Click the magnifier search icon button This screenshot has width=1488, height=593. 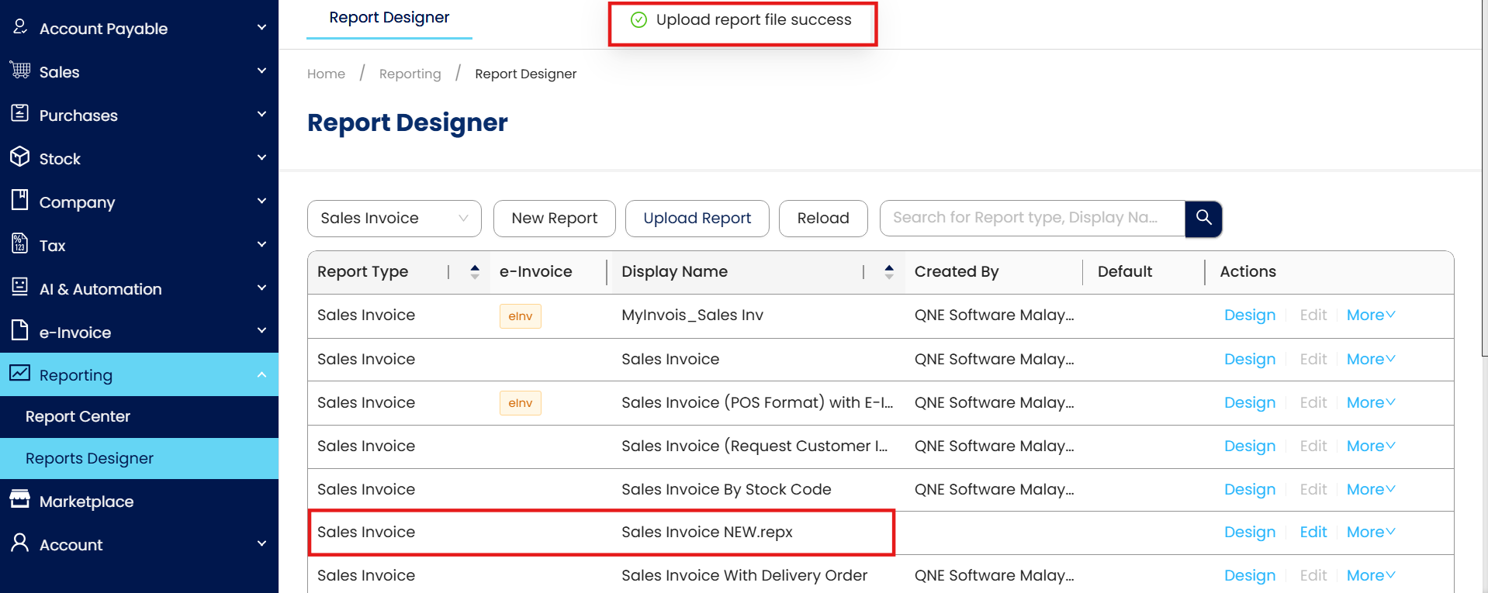(x=1203, y=218)
